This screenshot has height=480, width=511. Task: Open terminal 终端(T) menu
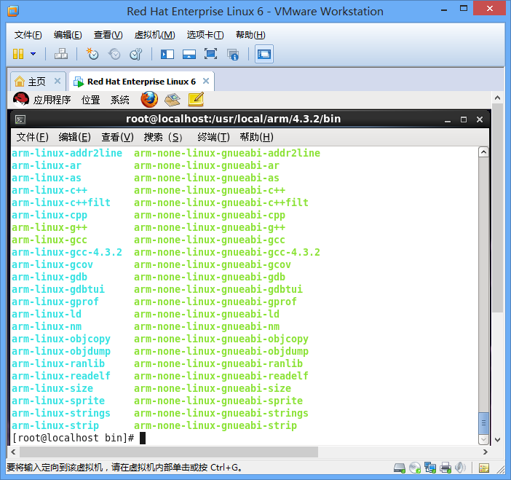tap(213, 137)
